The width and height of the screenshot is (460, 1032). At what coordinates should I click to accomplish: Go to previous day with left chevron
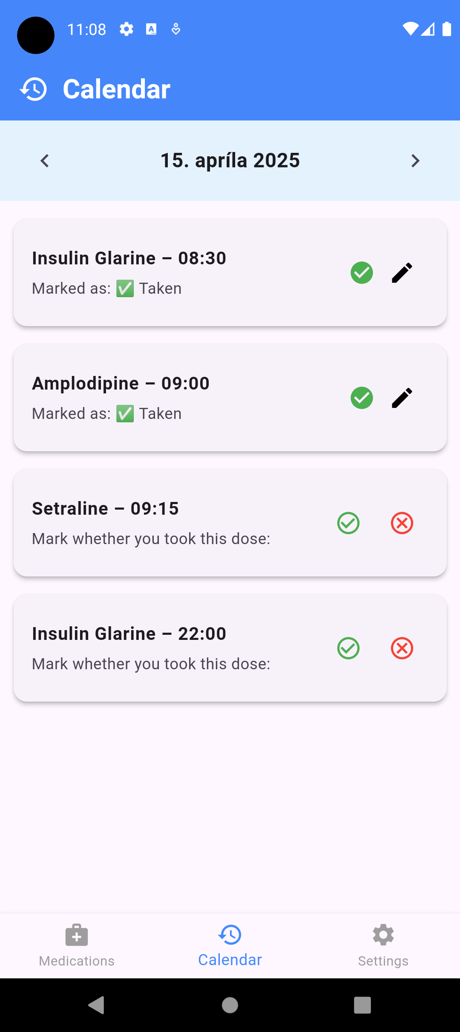click(x=45, y=161)
